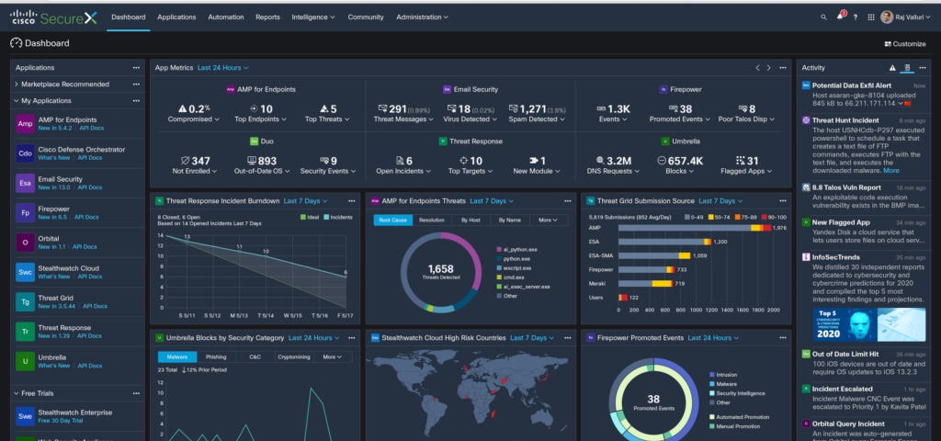Open Threat Response Tr tile icon
Viewport: 941px width, 441px height.
(25, 332)
